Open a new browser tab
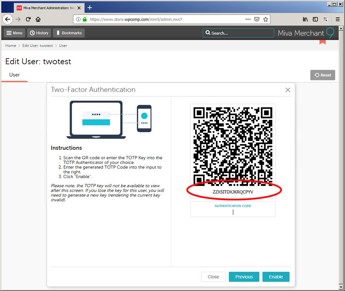 click(89, 8)
